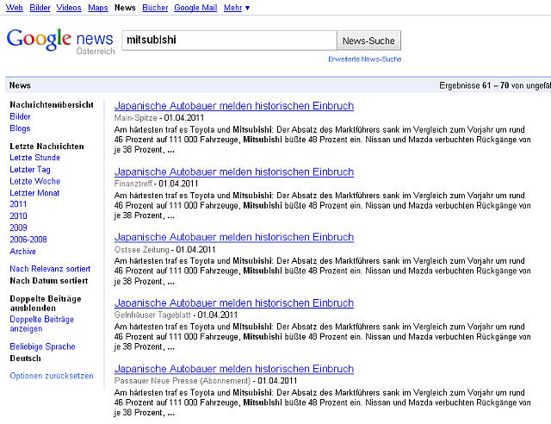
Task: Open the Passauer Neue Presse article headline
Action: [x=233, y=369]
